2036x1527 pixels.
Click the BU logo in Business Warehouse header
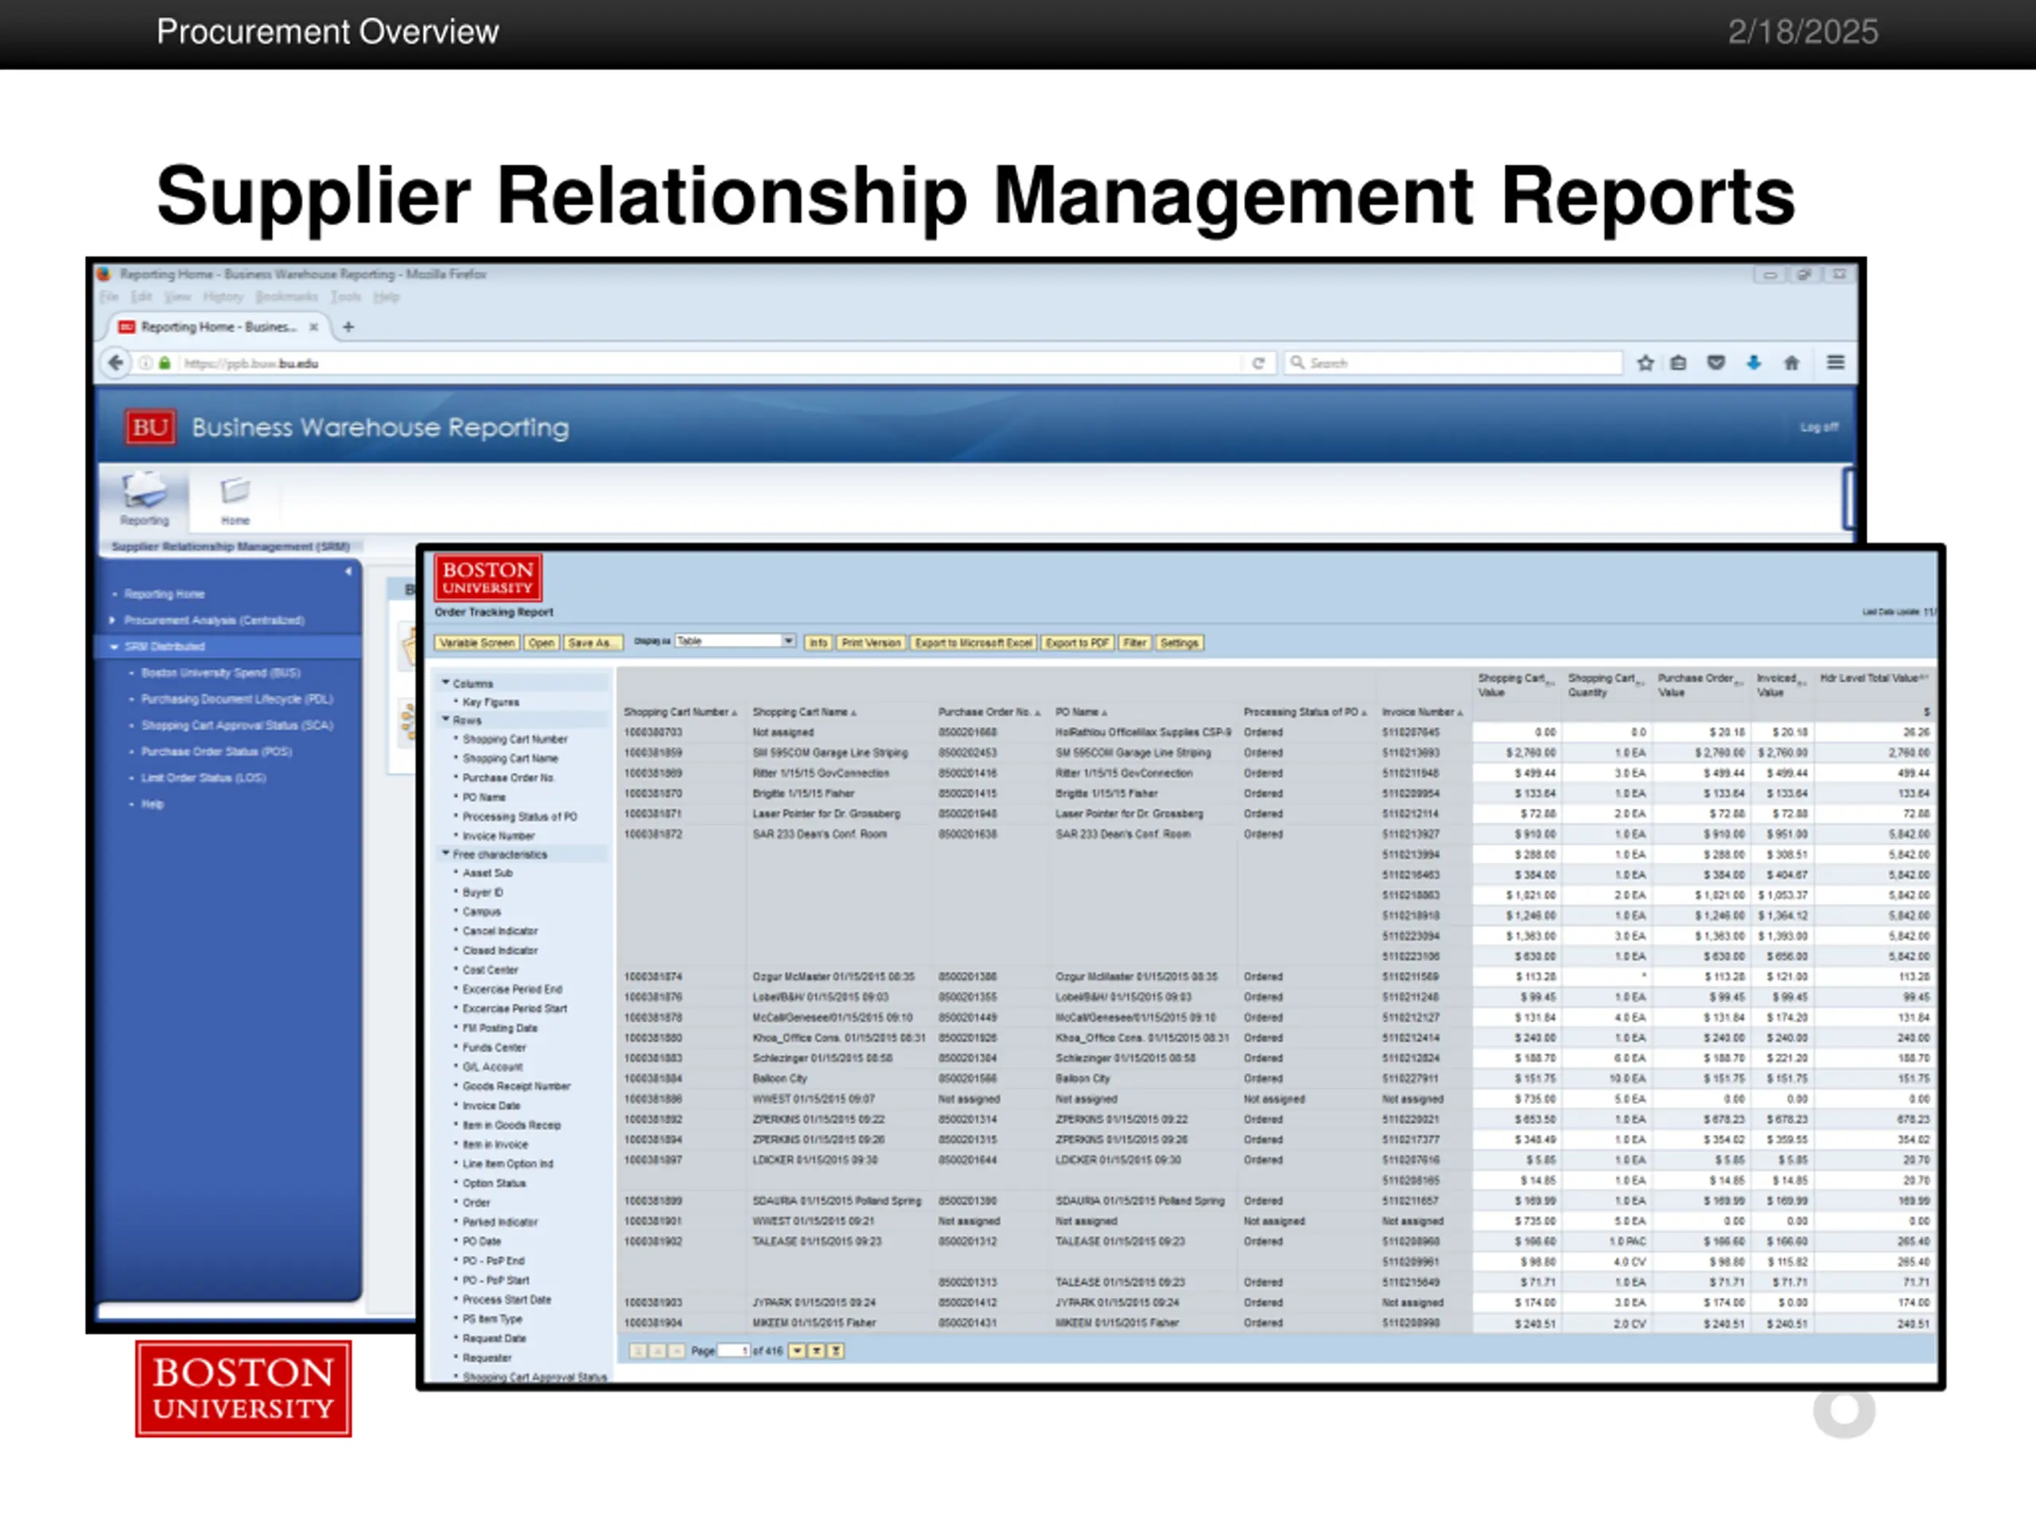coord(150,427)
